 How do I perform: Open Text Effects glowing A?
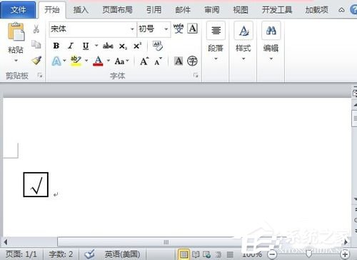point(56,61)
